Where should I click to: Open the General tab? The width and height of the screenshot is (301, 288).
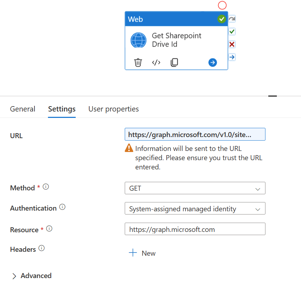(22, 109)
